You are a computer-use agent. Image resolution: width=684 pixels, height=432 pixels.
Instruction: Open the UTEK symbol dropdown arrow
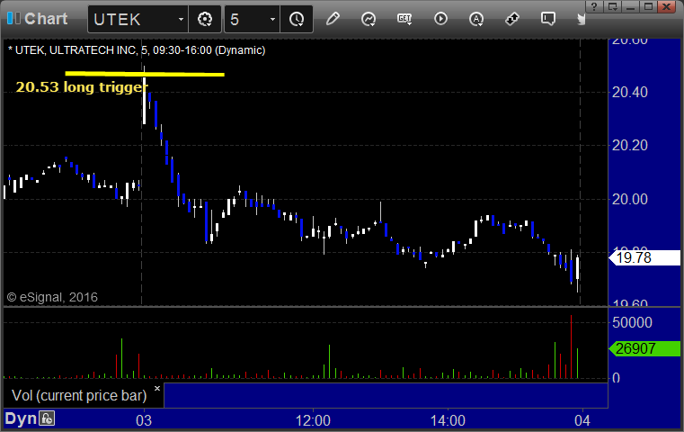pos(181,20)
